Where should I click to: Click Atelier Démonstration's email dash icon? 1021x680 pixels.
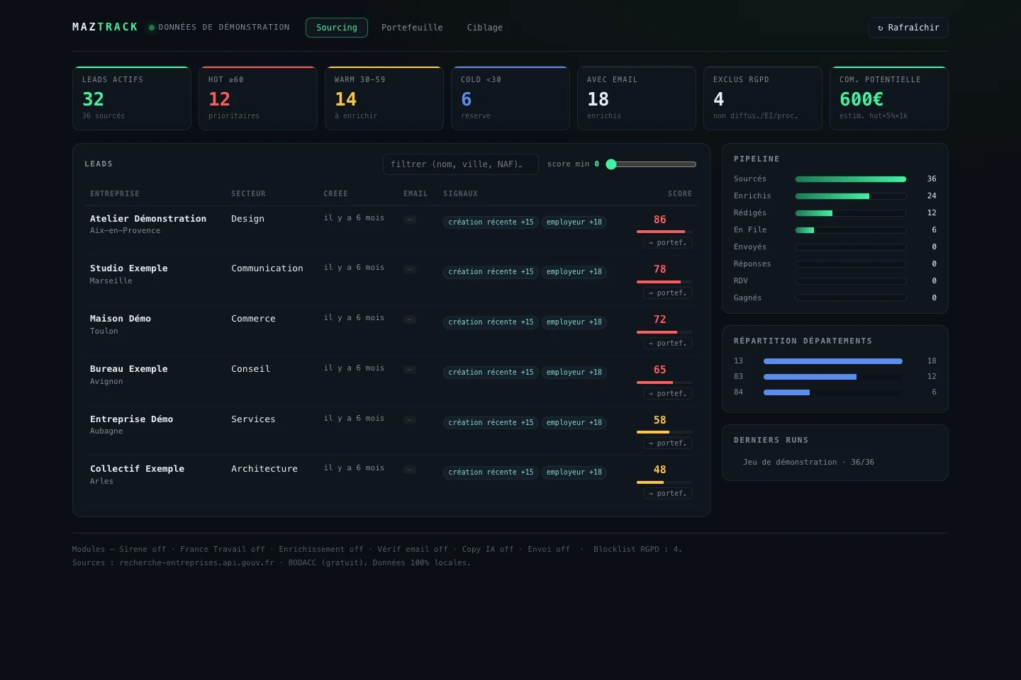point(410,220)
